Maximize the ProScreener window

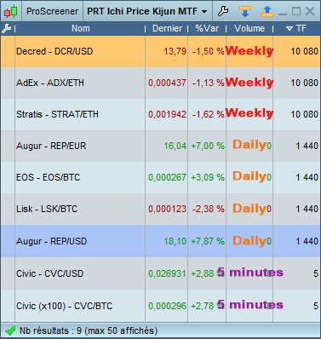click(x=296, y=11)
